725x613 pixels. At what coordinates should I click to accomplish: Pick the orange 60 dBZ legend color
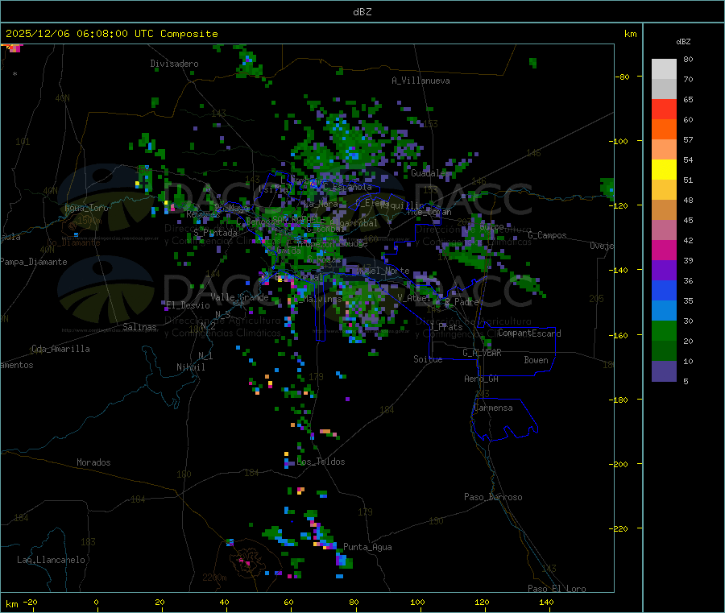click(x=664, y=130)
